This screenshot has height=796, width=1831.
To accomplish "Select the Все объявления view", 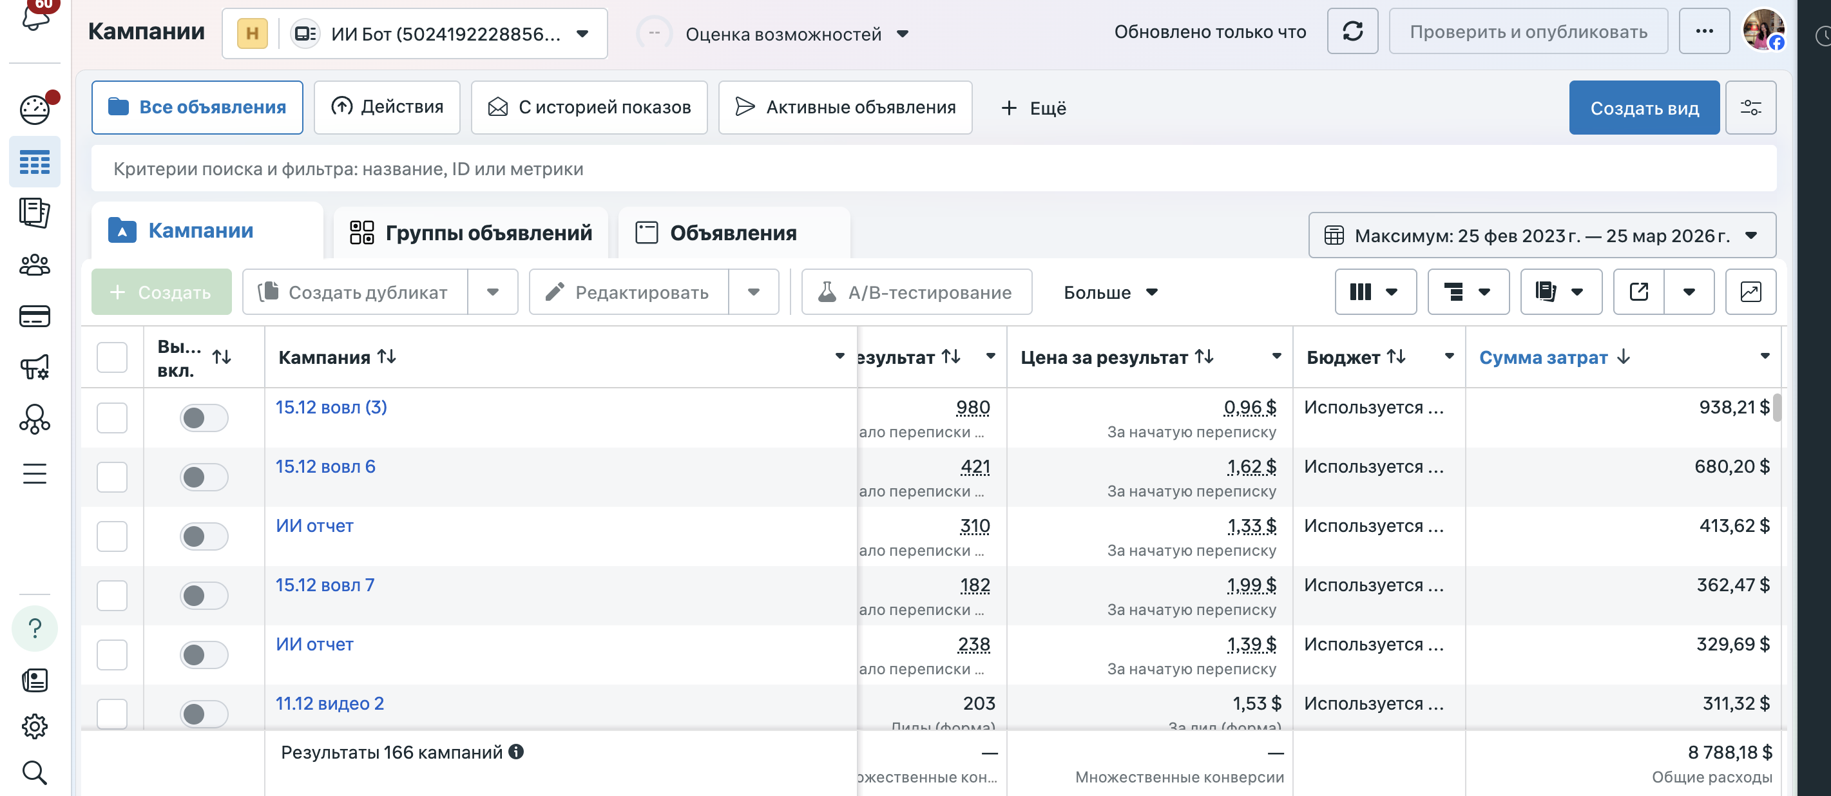I will coord(197,108).
